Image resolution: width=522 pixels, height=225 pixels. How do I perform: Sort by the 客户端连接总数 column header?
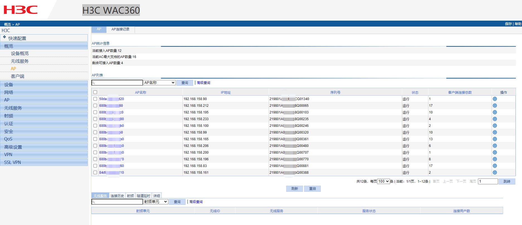pyautogui.click(x=460, y=93)
